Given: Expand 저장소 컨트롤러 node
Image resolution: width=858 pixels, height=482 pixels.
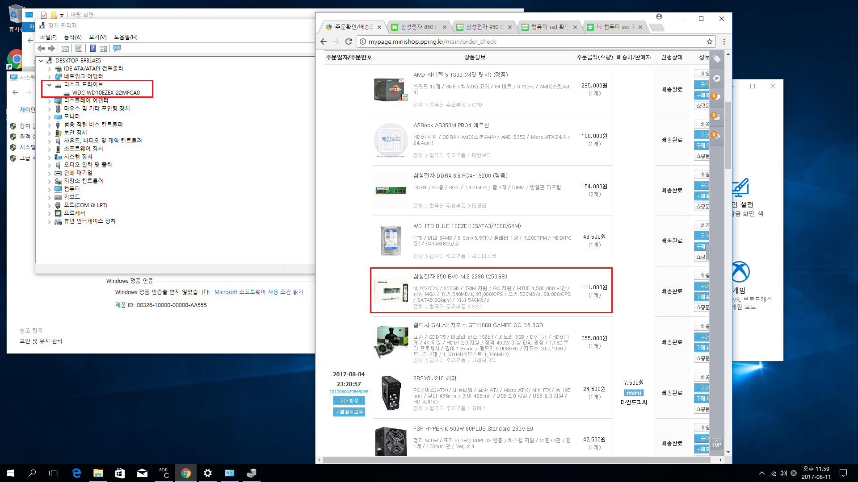Looking at the screenshot, I should pyautogui.click(x=50, y=181).
